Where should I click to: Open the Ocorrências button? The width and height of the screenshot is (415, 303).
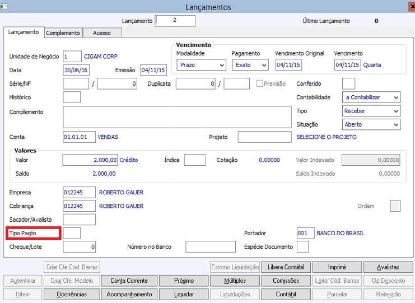point(72,294)
